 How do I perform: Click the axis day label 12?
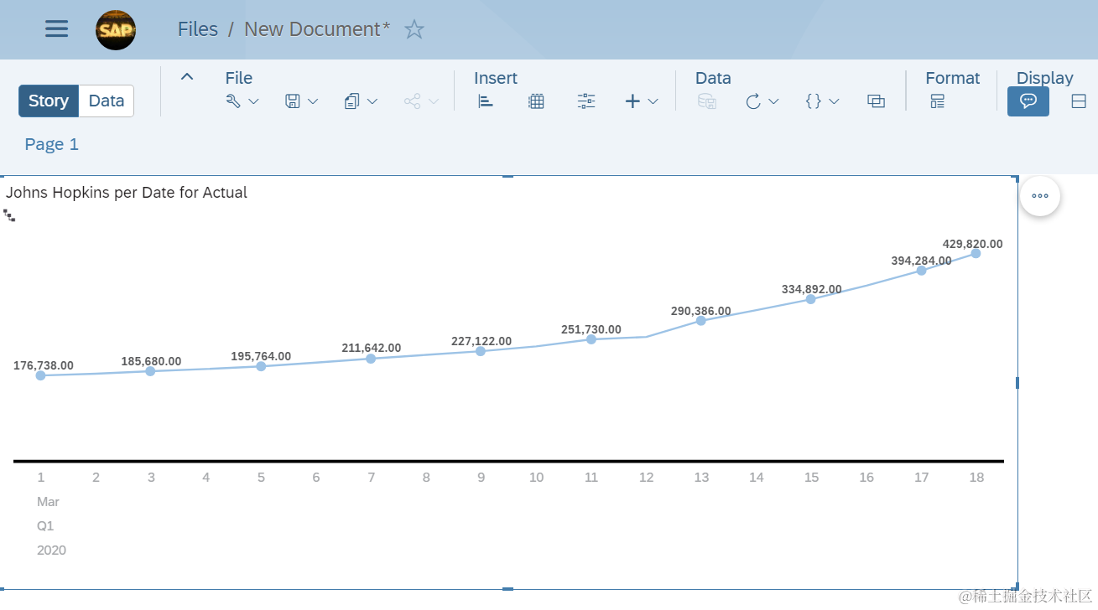click(646, 478)
